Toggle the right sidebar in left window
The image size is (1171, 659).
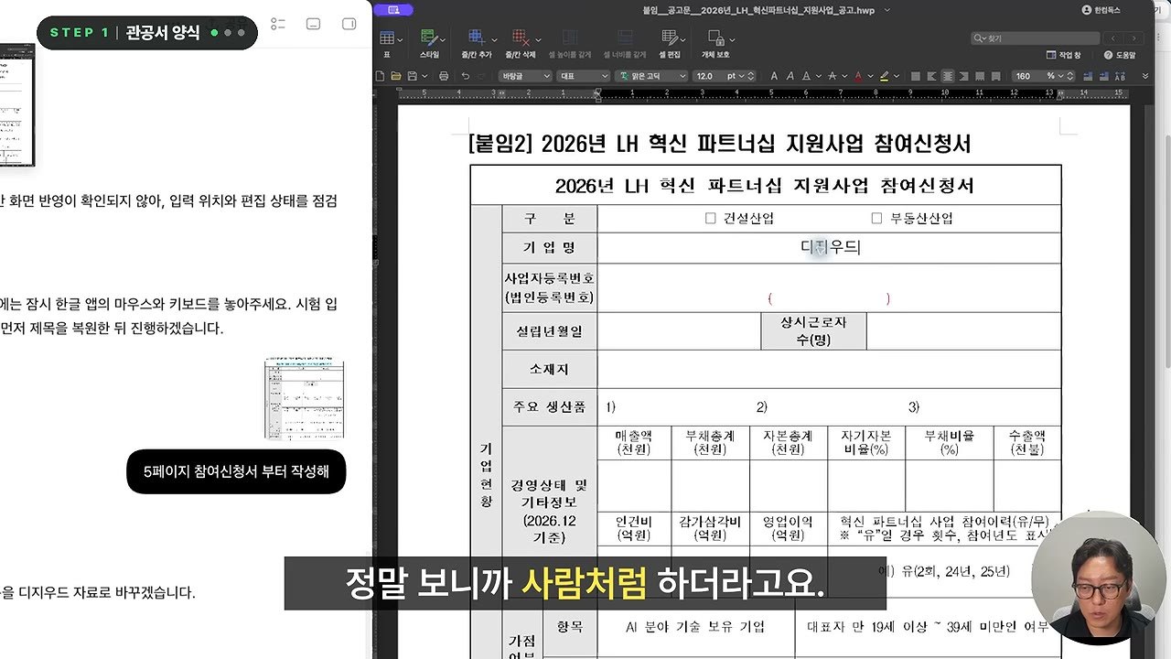tap(349, 24)
